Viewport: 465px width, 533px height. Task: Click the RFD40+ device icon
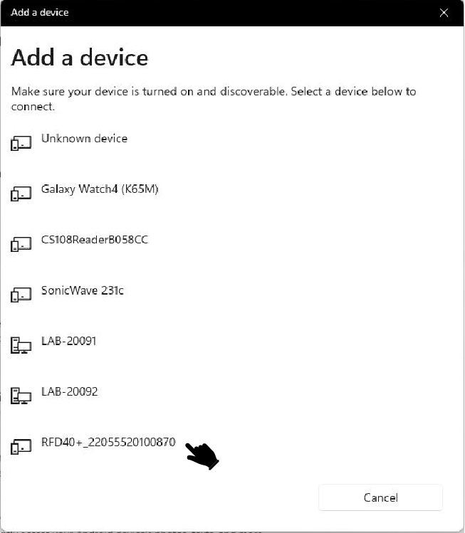[21, 447]
